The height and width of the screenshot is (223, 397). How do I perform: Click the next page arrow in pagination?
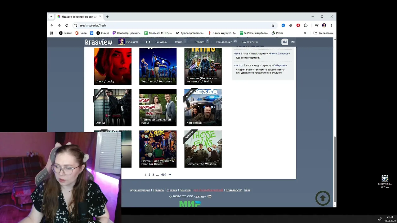170,175
